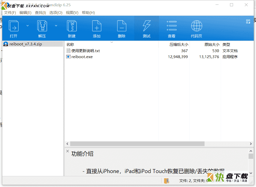
Task: Open the 帮助(H) menu
Action: tap(88, 12)
